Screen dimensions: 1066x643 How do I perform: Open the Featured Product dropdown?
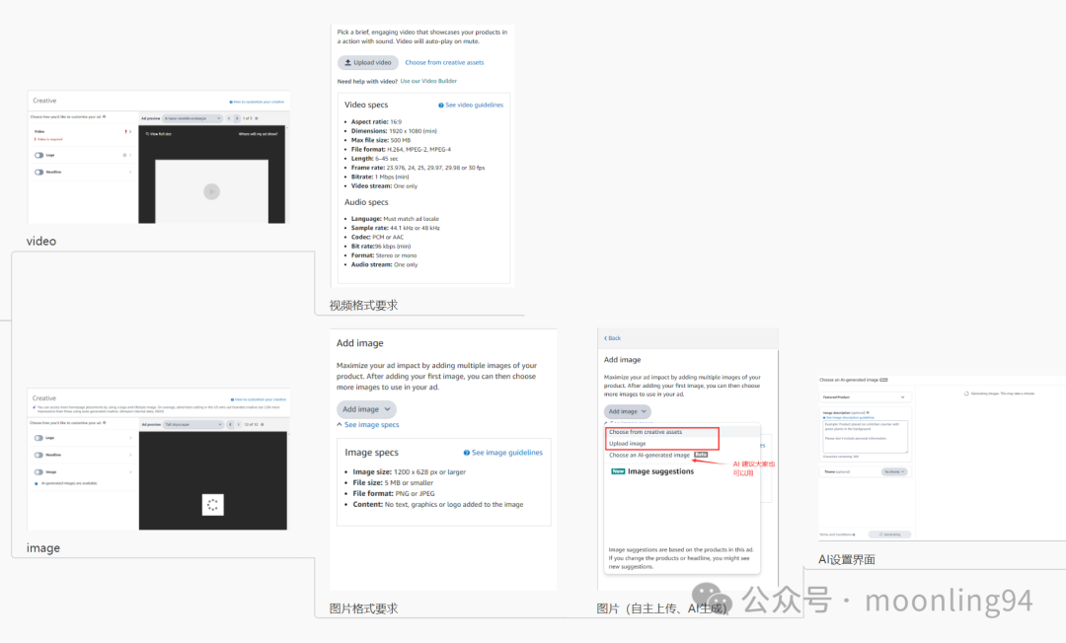pos(865,397)
